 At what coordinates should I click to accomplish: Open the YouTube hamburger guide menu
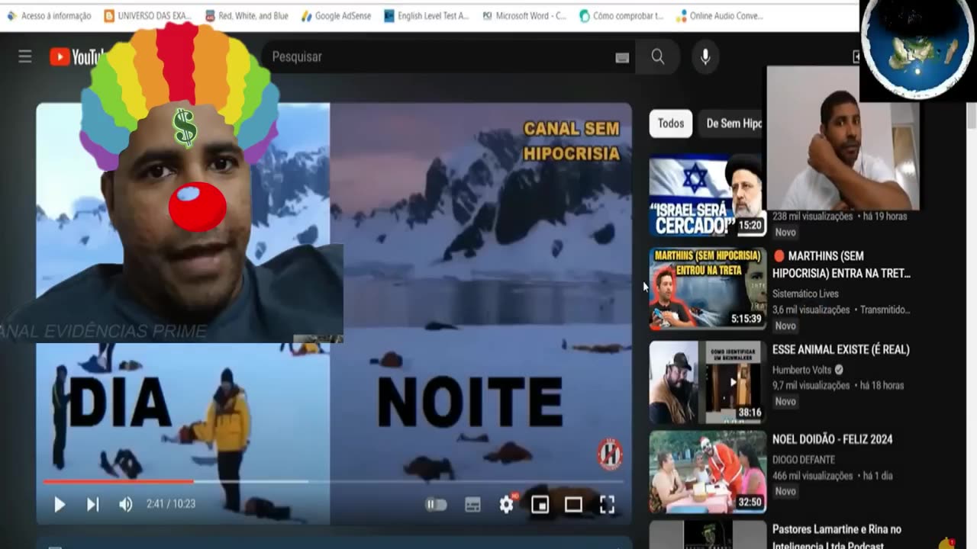25,56
